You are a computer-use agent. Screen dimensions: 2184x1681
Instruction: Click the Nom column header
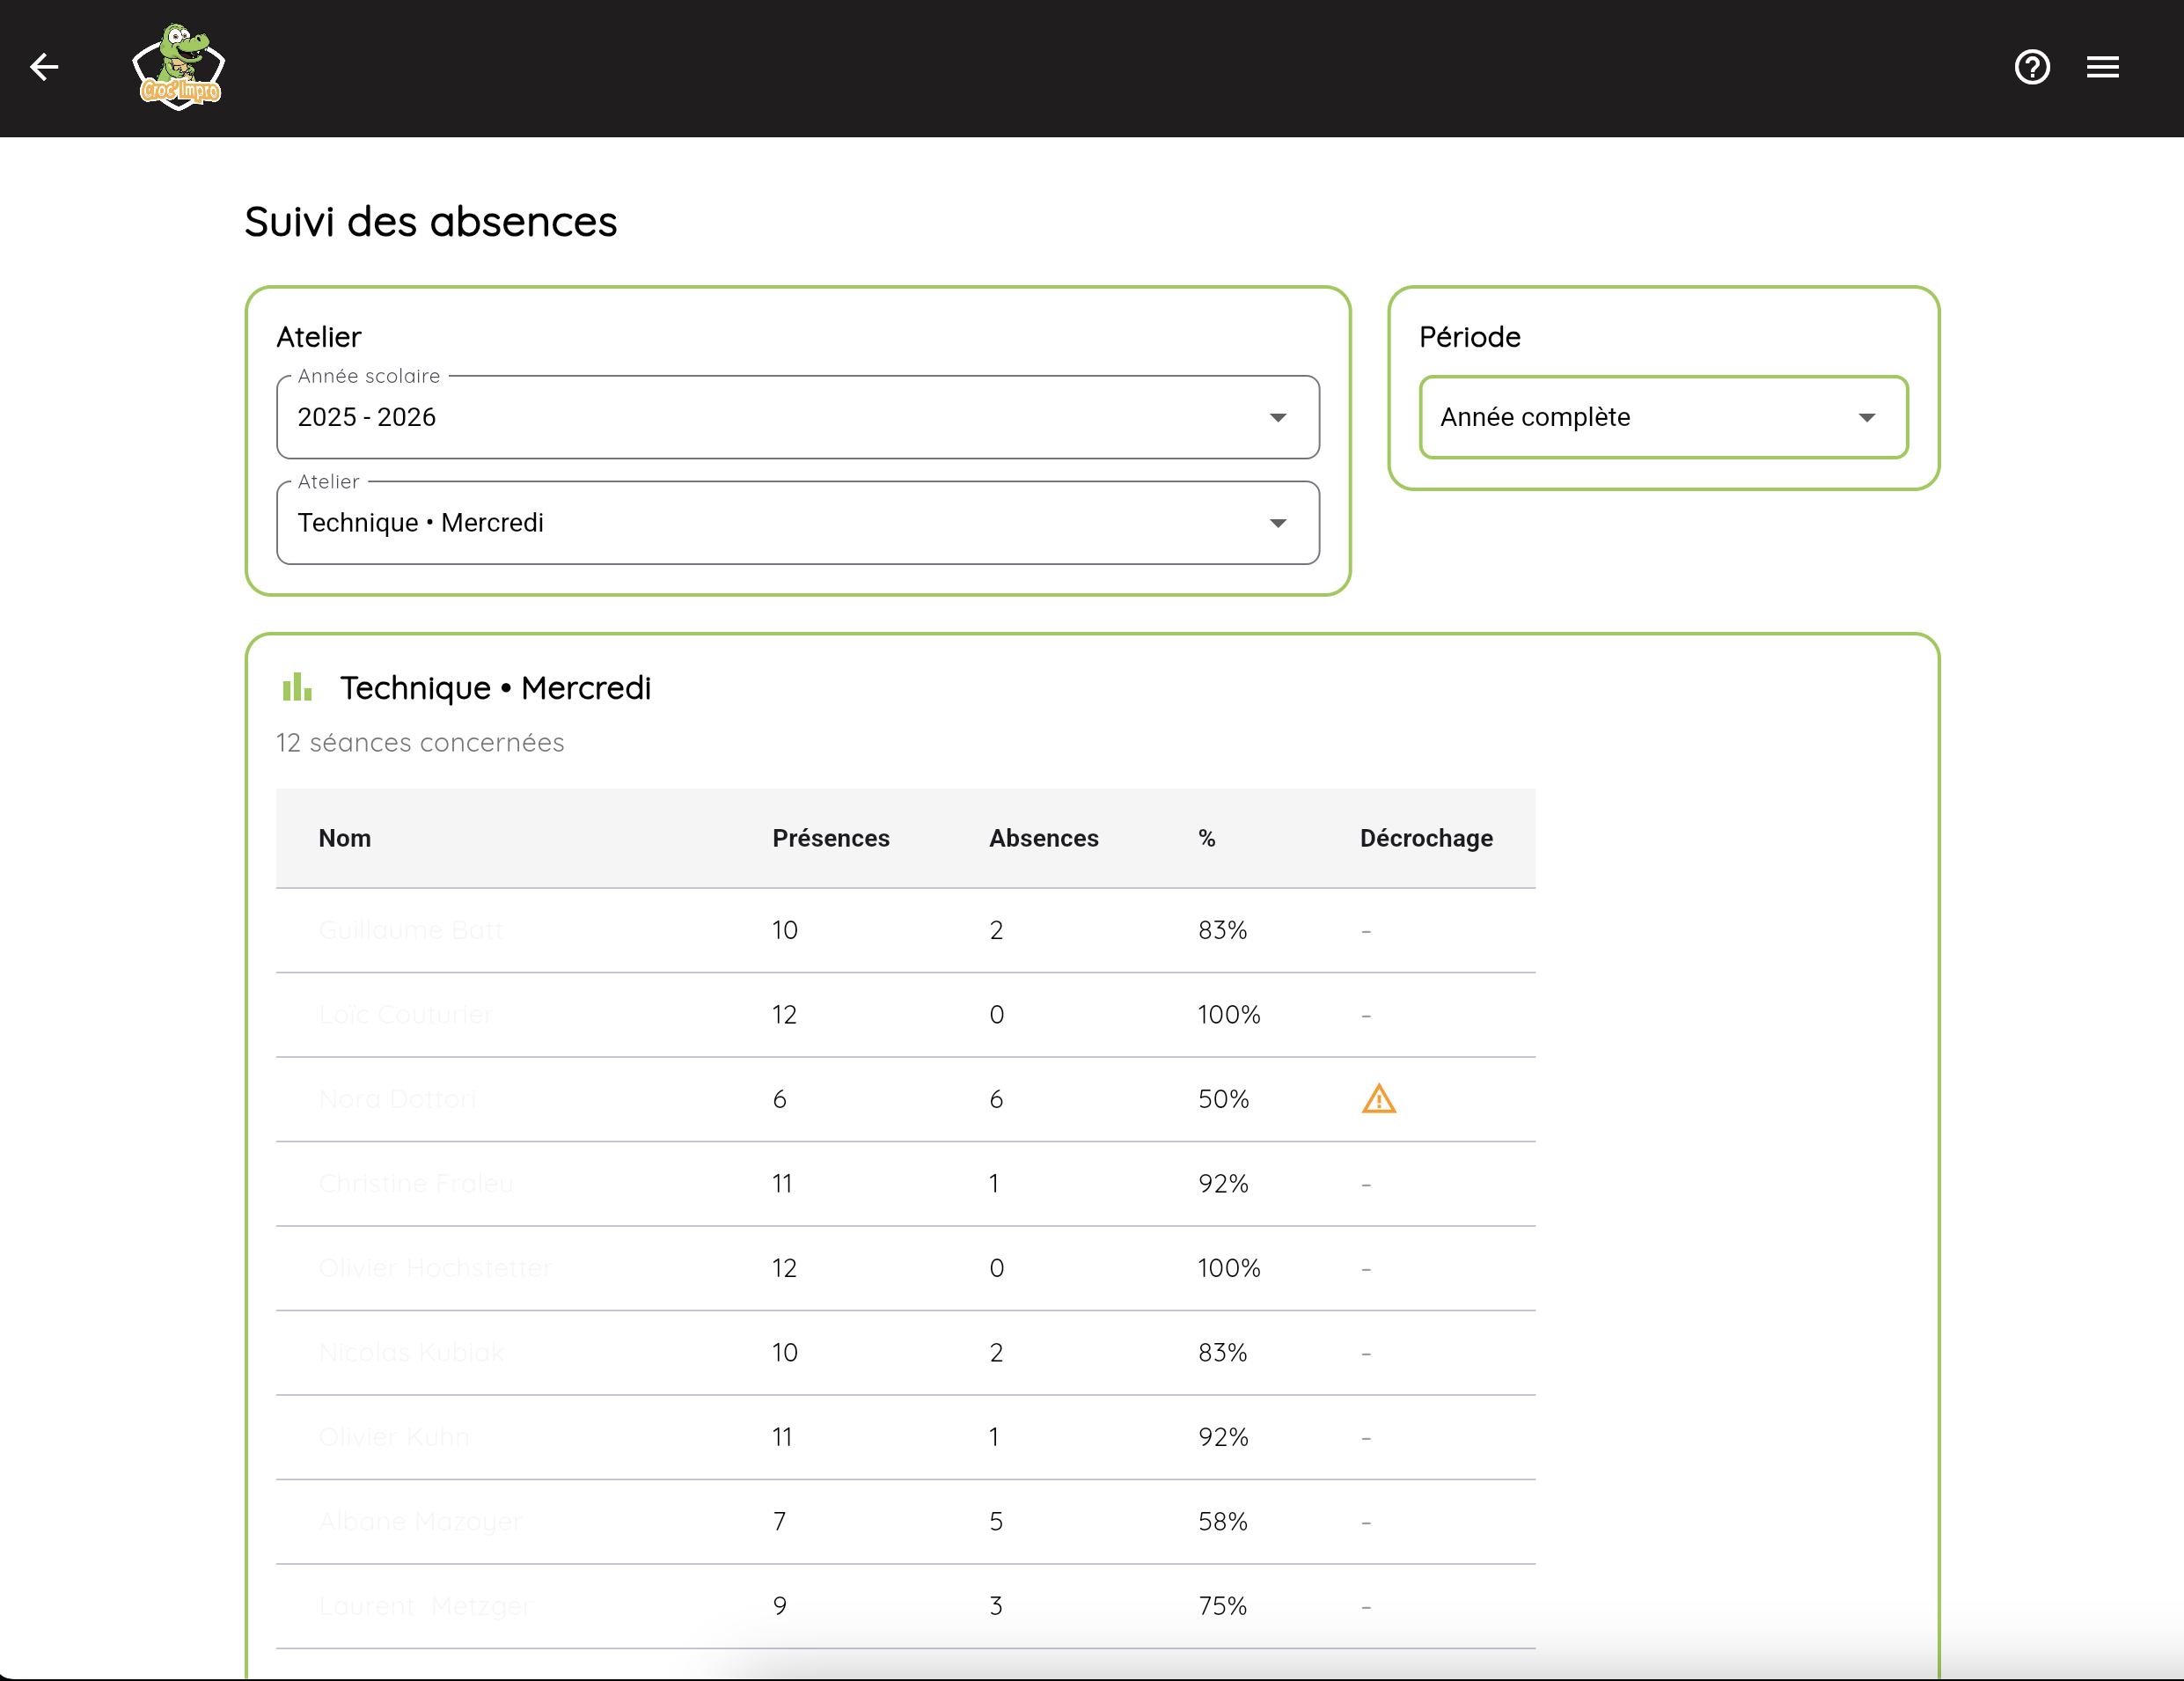pyautogui.click(x=345, y=838)
